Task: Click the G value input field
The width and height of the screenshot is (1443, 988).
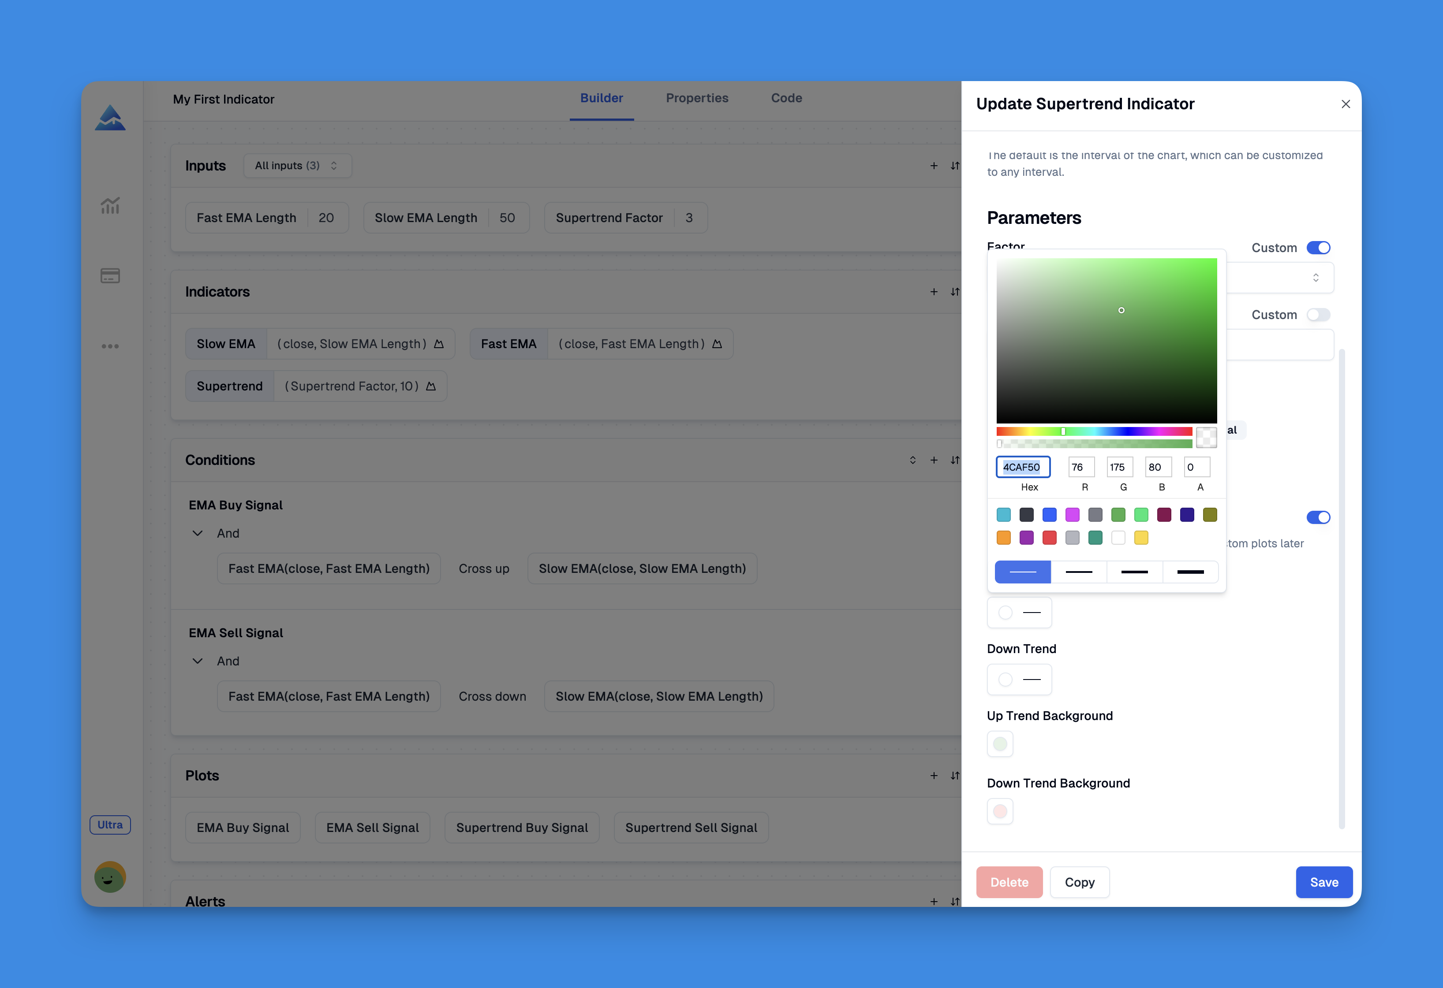Action: (1119, 467)
